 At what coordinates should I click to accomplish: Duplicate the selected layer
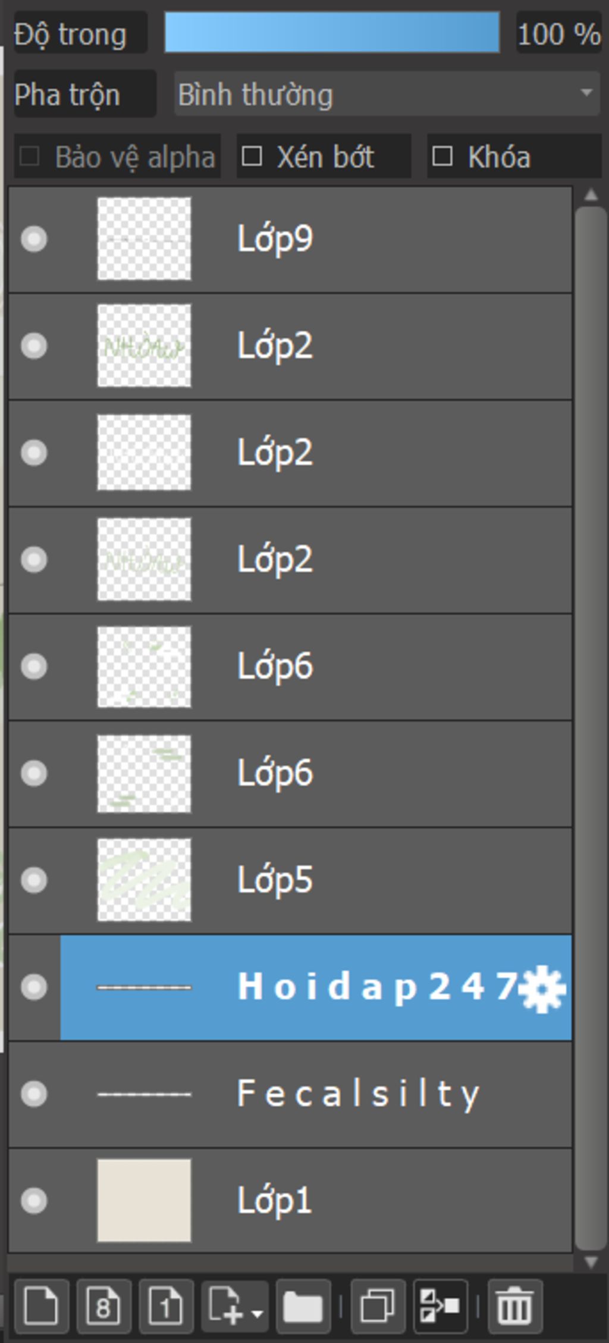[x=378, y=1306]
